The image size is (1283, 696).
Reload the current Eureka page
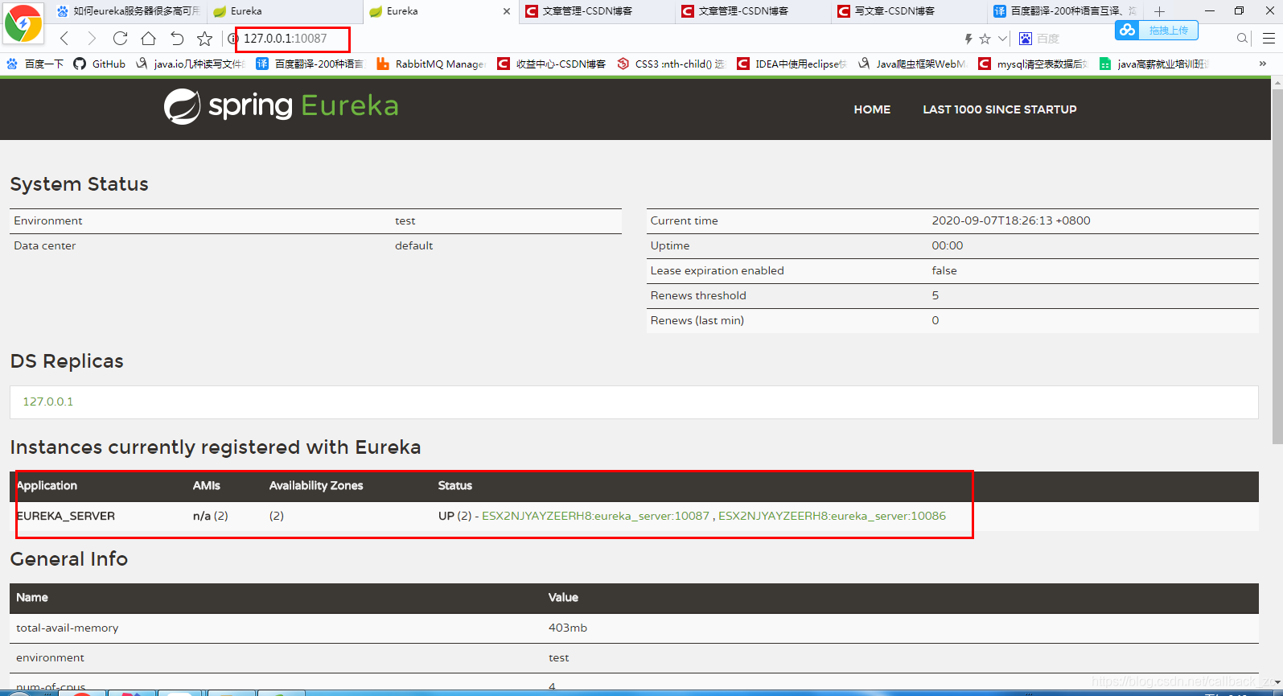tap(120, 39)
